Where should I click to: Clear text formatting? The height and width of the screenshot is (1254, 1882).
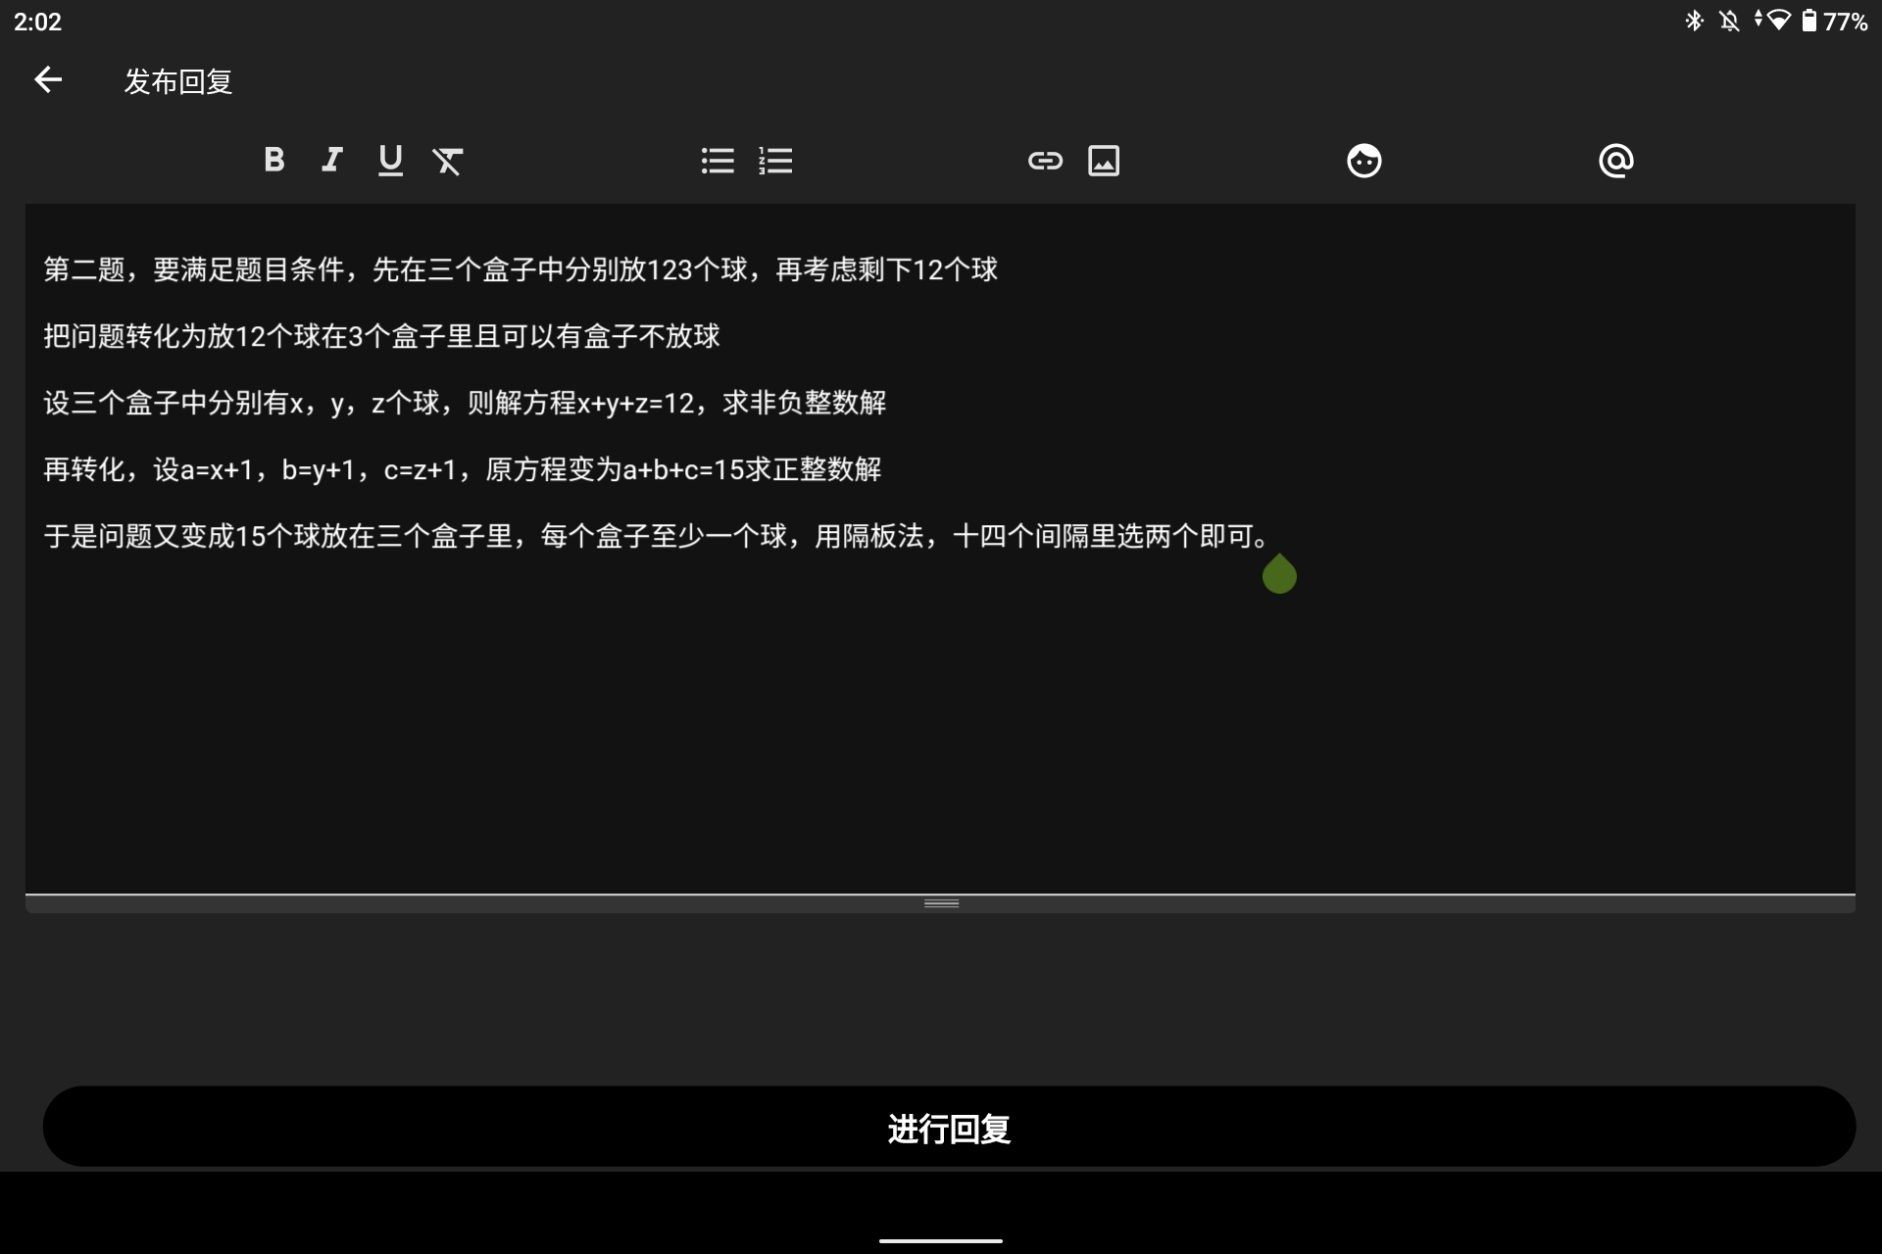(448, 161)
